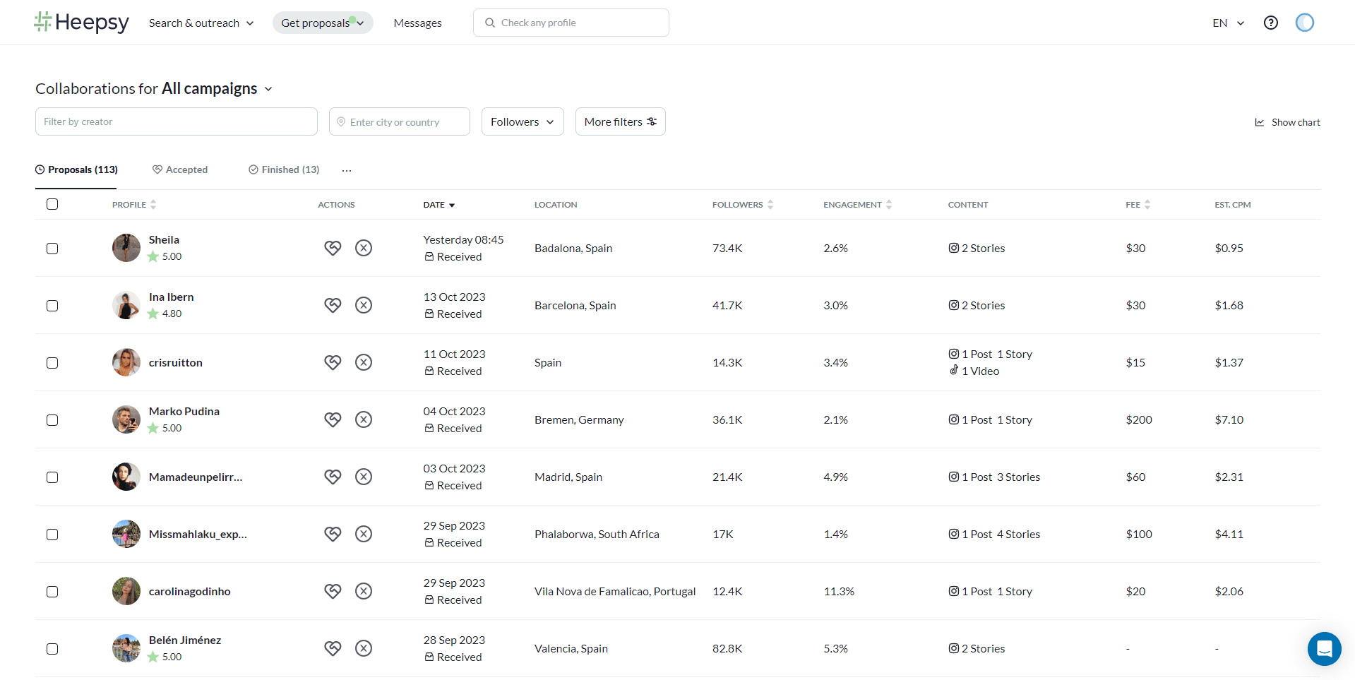Sort the table by Fee column

(x=1138, y=205)
